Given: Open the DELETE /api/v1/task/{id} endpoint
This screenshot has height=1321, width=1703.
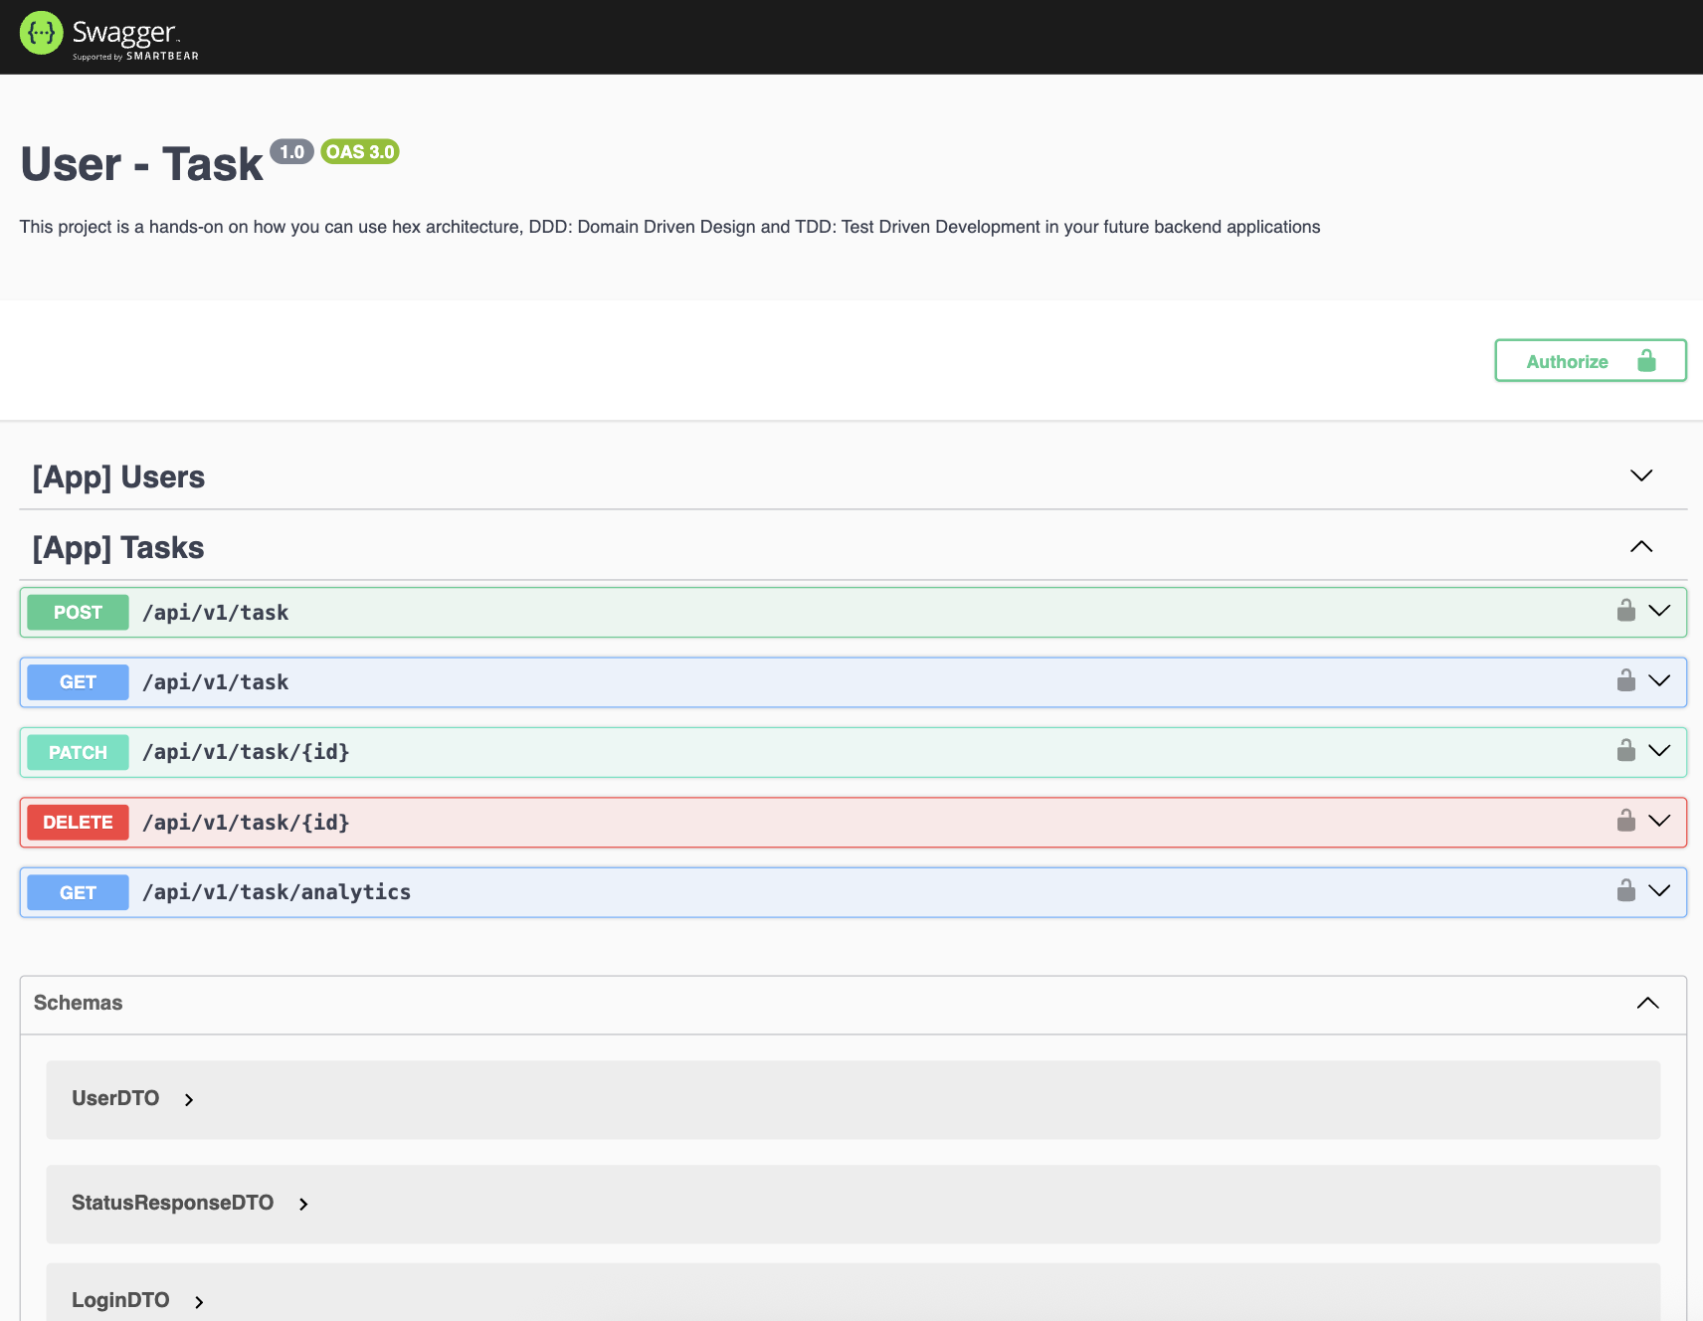Looking at the screenshot, I should coord(853,822).
